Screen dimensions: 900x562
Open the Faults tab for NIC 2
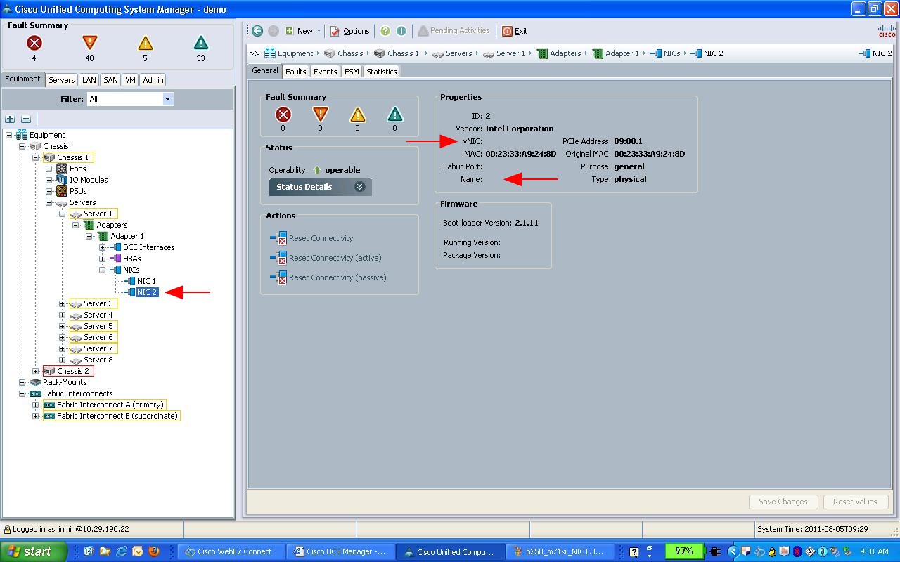pos(295,72)
